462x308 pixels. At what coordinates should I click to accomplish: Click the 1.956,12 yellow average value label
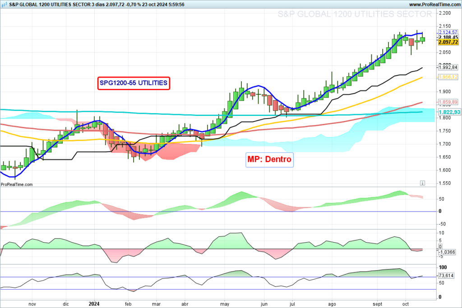click(x=448, y=77)
